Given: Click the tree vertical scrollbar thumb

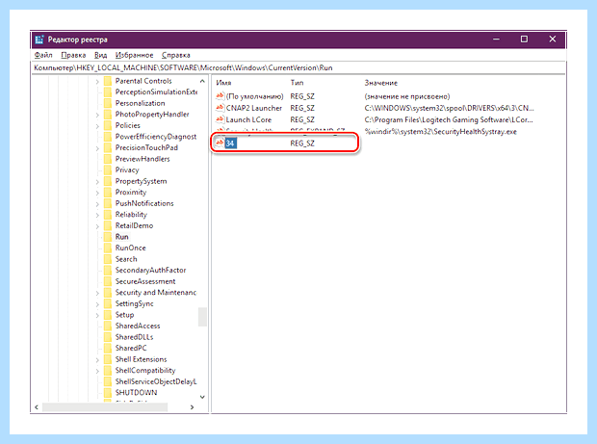Looking at the screenshot, I should pyautogui.click(x=202, y=317).
